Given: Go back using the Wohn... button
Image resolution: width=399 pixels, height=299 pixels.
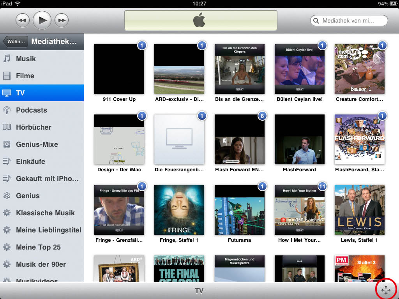Looking at the screenshot, I should (x=16, y=41).
